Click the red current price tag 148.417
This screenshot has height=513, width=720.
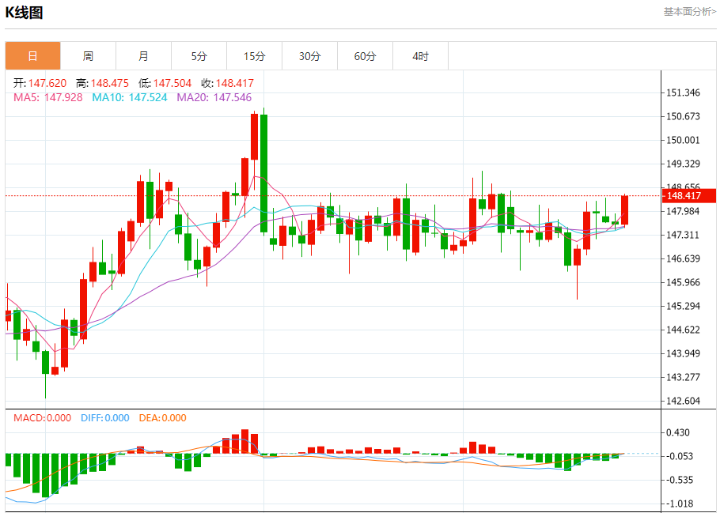[x=689, y=196]
